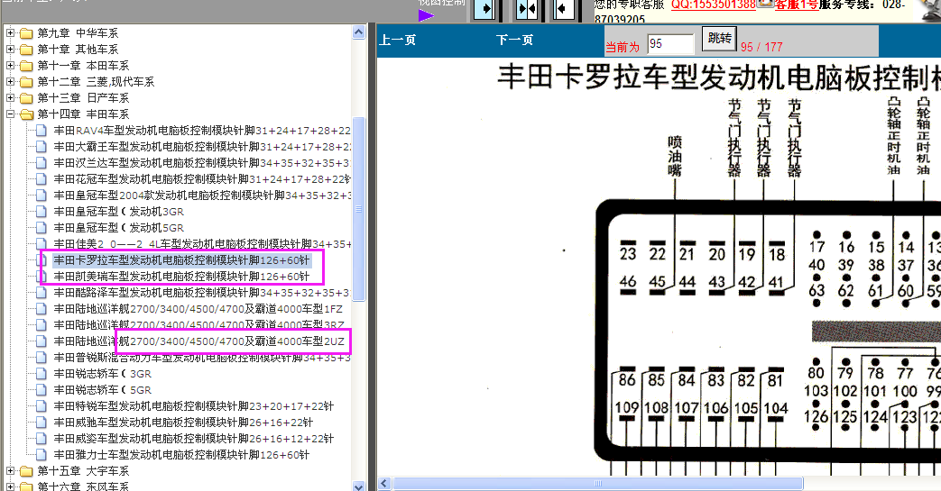Expand the 第十五章 大宇车系 chapter
The width and height of the screenshot is (941, 491).
[x=10, y=470]
